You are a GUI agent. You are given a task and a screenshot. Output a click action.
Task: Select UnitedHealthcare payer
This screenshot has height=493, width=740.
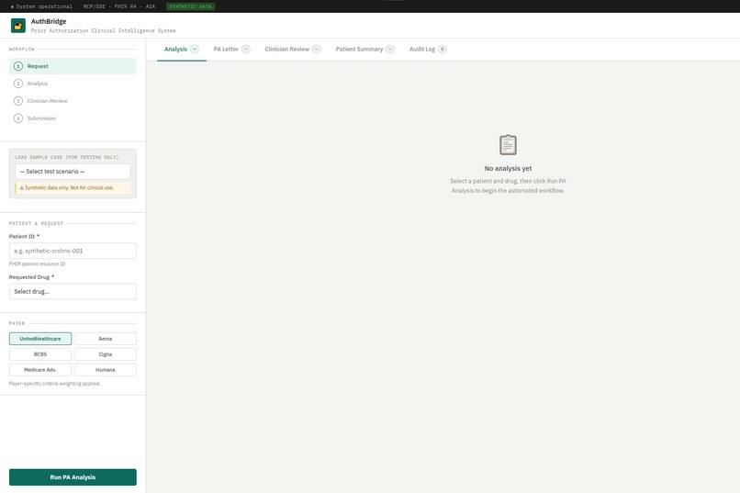click(x=40, y=339)
